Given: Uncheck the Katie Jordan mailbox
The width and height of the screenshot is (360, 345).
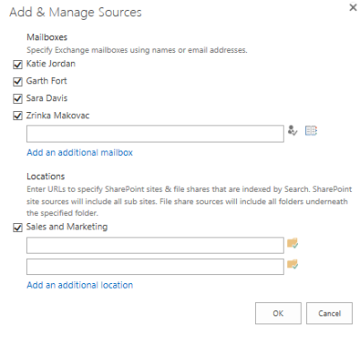Looking at the screenshot, I should pos(18,65).
